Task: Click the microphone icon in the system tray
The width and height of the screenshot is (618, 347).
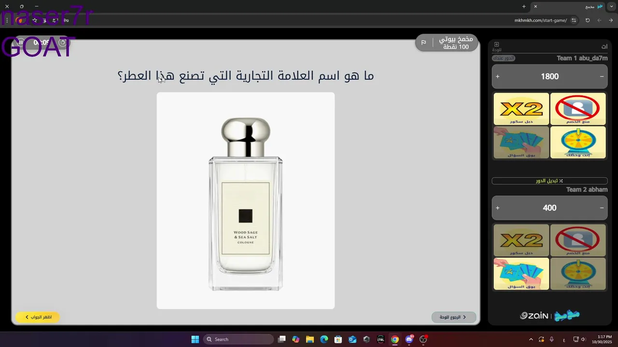Action: pyautogui.click(x=552, y=339)
